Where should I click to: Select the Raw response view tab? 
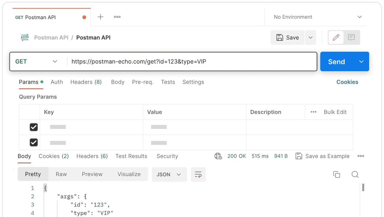(x=61, y=174)
